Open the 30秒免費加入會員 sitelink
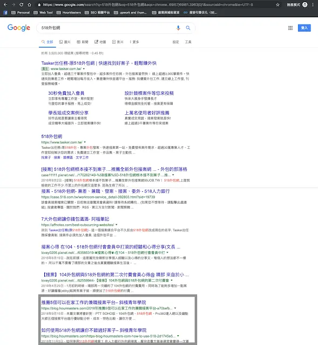318x345 pixels. click(66, 93)
